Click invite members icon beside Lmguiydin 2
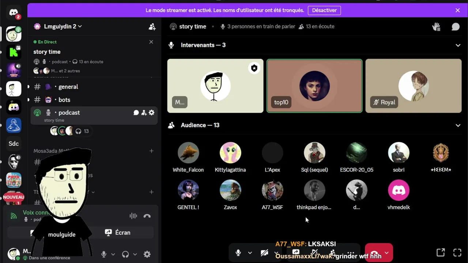 click(152, 27)
